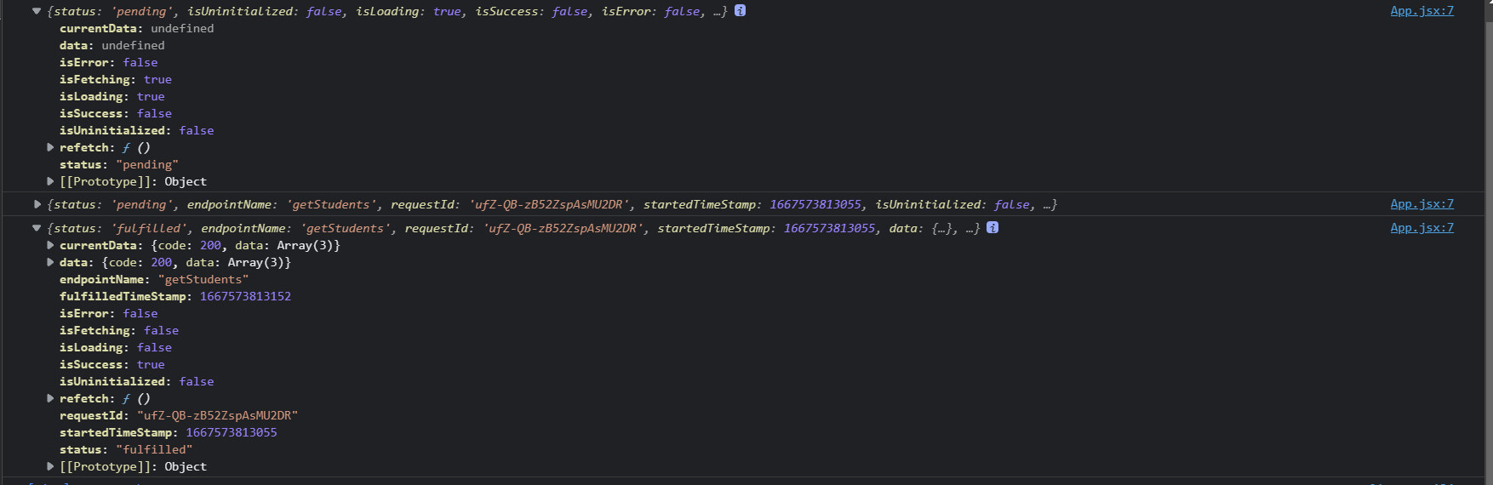Expand the collapsed pending getStudents log entry

pos(37,205)
